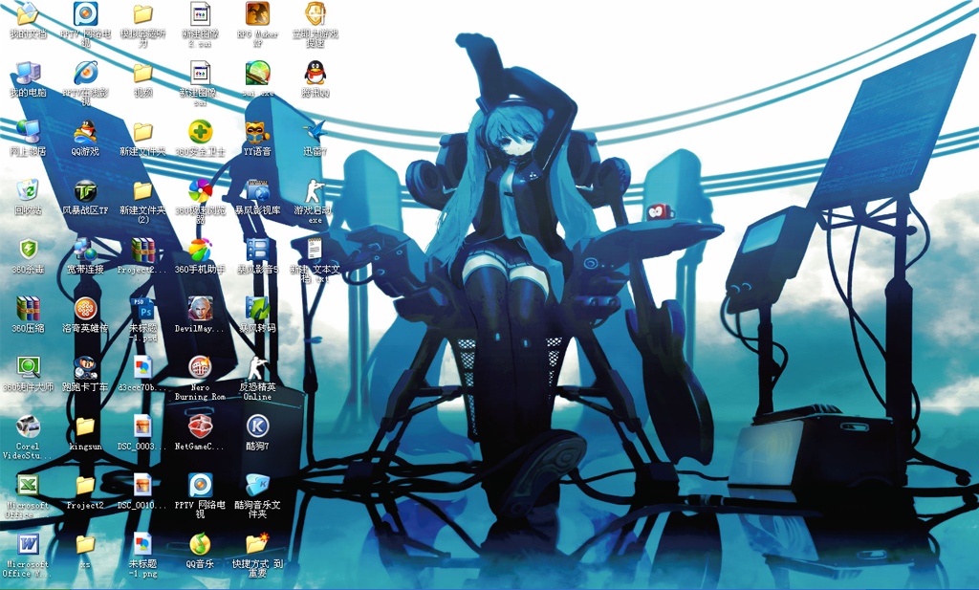
Task: Click the 360安全卫士 icon
Action: pos(201,131)
